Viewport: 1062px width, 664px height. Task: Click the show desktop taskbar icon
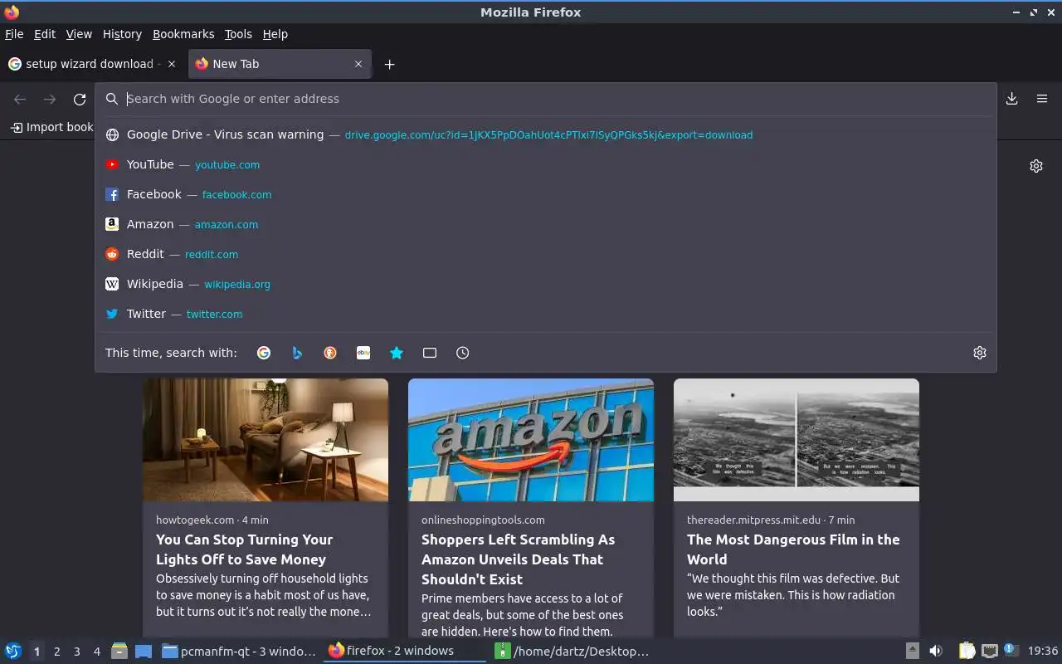pyautogui.click(x=144, y=651)
